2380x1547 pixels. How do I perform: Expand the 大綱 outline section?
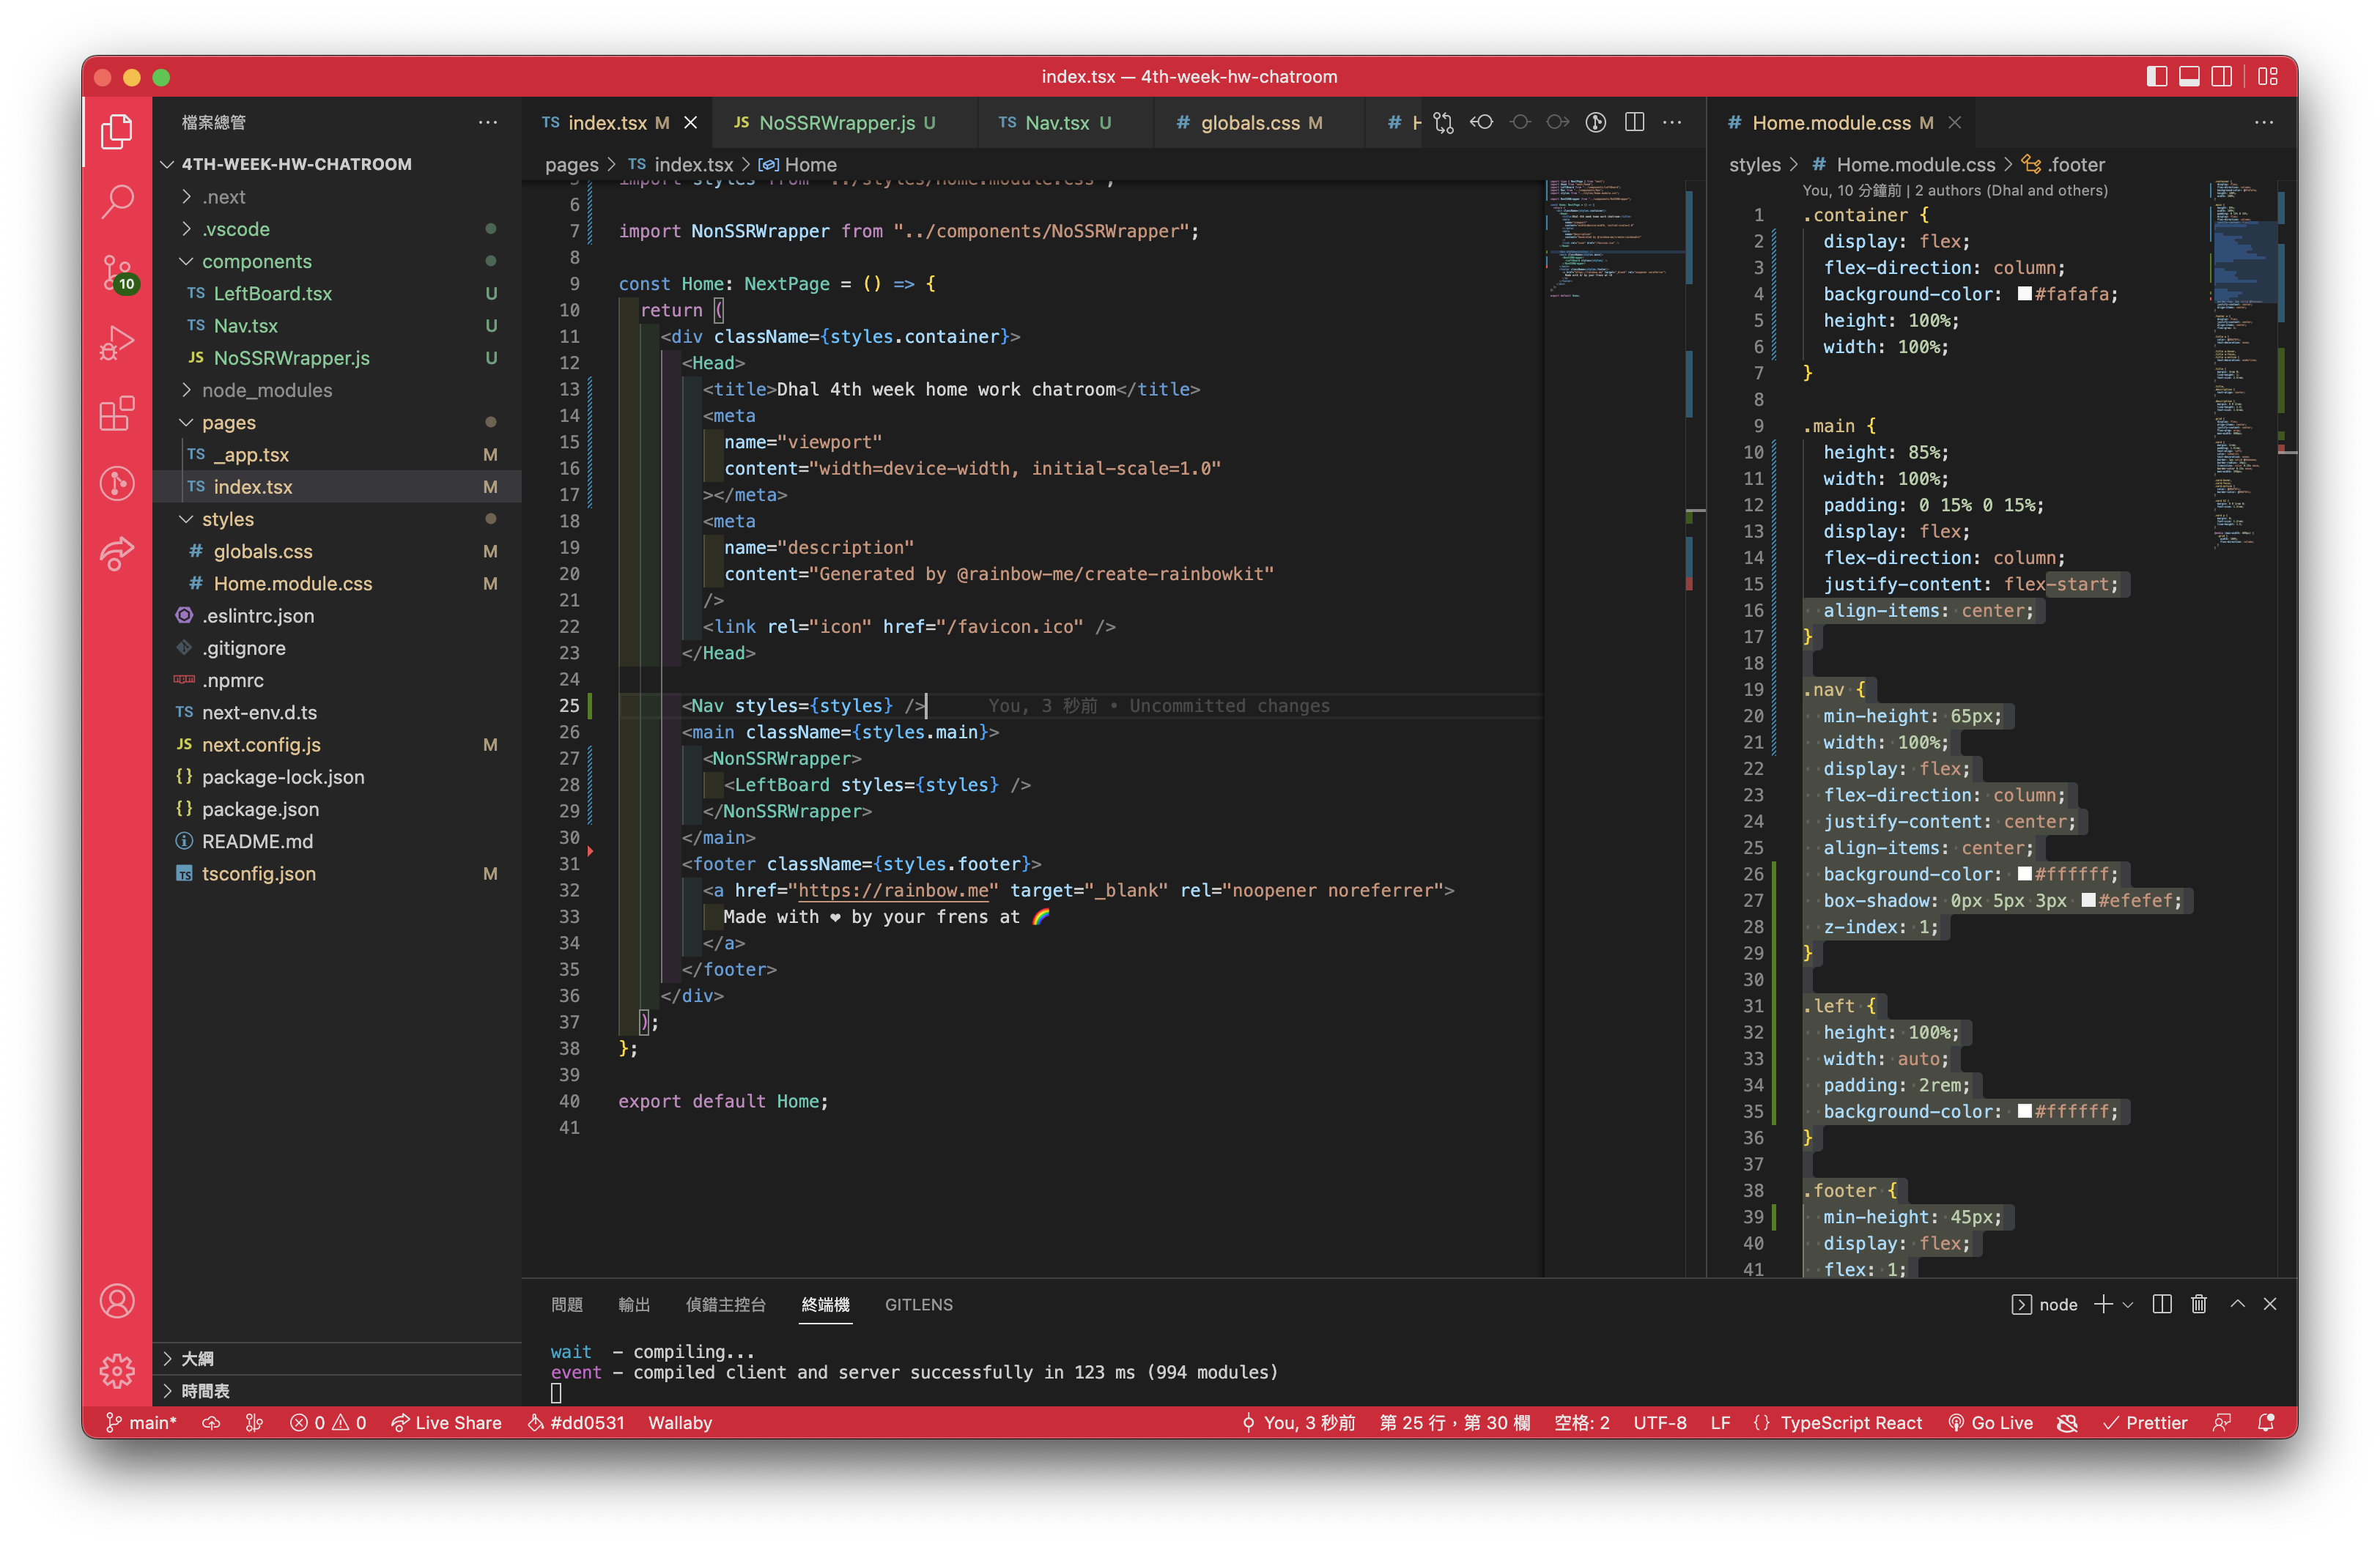coord(197,1358)
